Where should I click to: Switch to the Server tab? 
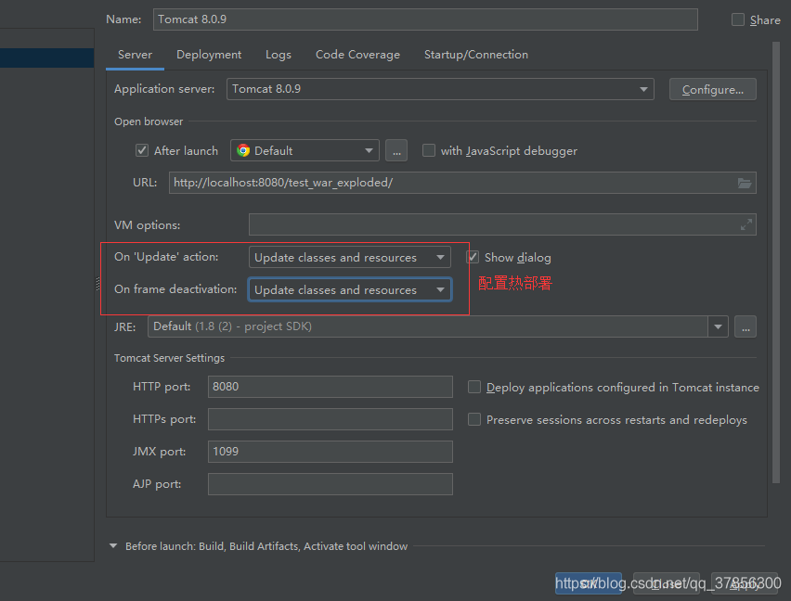[135, 55]
